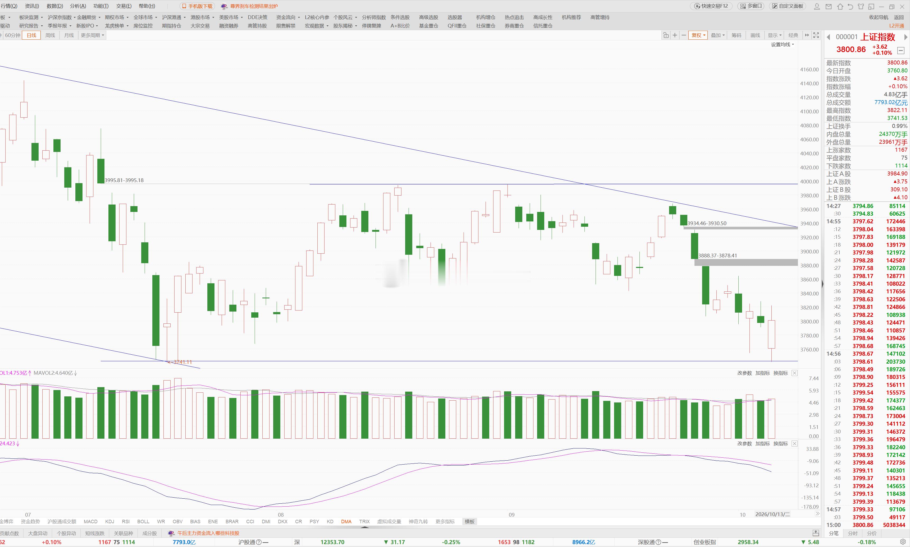This screenshot has height=547, width=910.
Task: Open settings gear in status bar
Action: 903,542
